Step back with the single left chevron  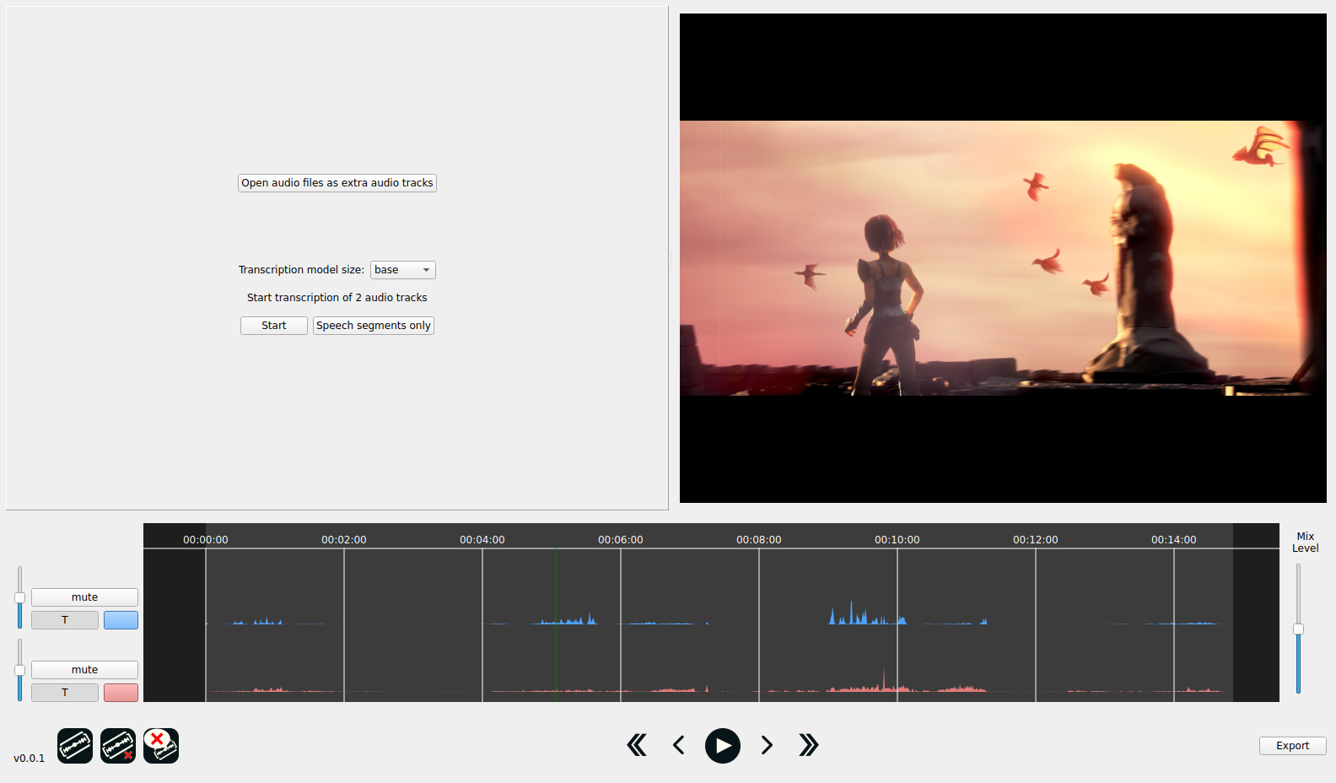679,745
